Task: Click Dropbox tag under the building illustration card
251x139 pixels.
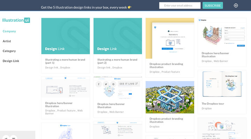Action: [154, 126]
